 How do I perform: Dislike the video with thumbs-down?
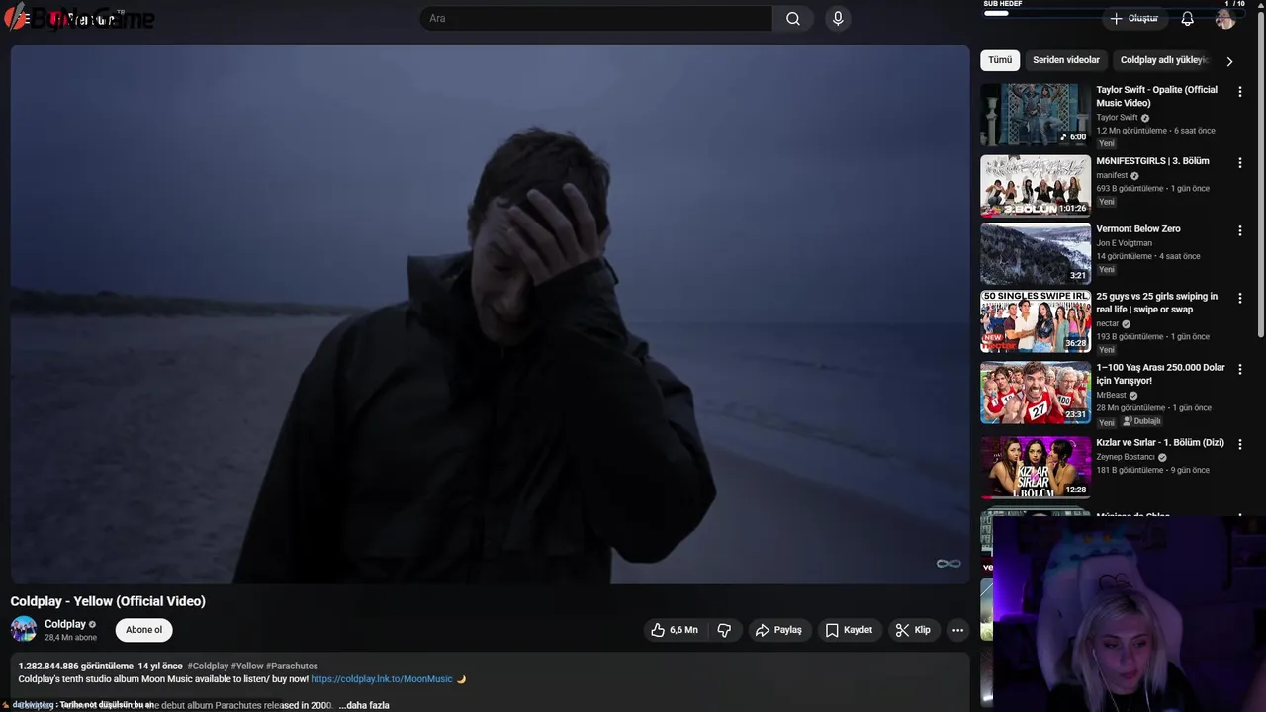[724, 630]
